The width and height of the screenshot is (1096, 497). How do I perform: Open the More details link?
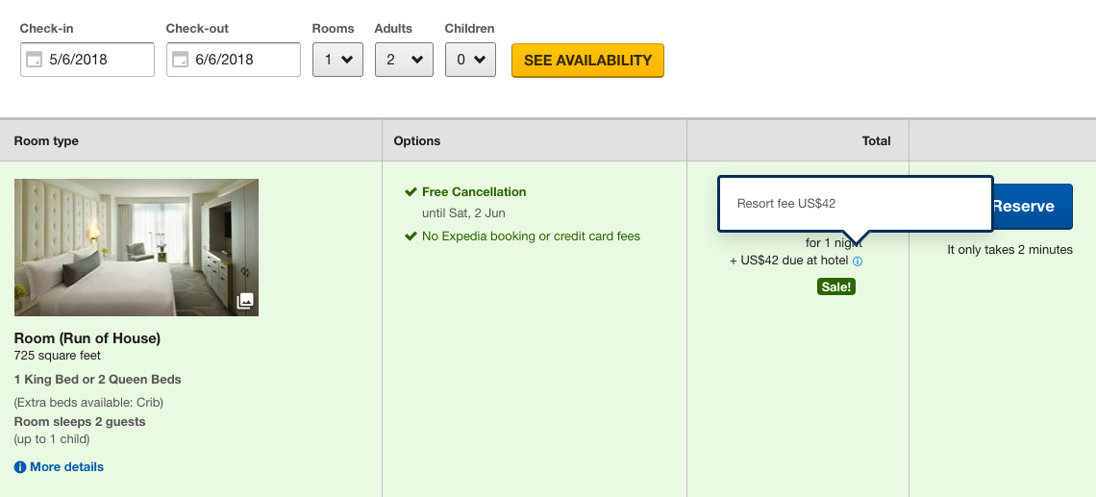click(x=66, y=467)
